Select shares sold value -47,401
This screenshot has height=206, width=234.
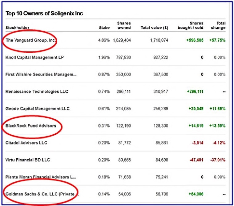tap(196, 160)
